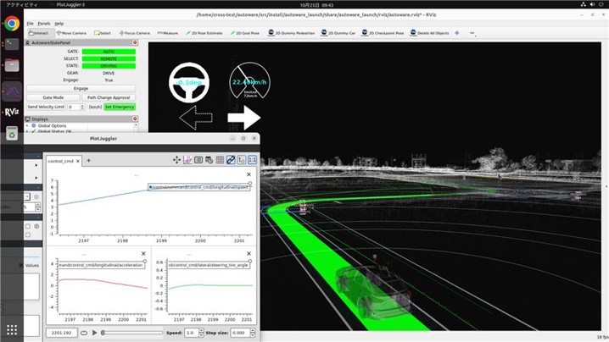Switch to the control_cmd tab in PlotJuggler
Viewport: 609px width, 342px height.
[x=60, y=161]
